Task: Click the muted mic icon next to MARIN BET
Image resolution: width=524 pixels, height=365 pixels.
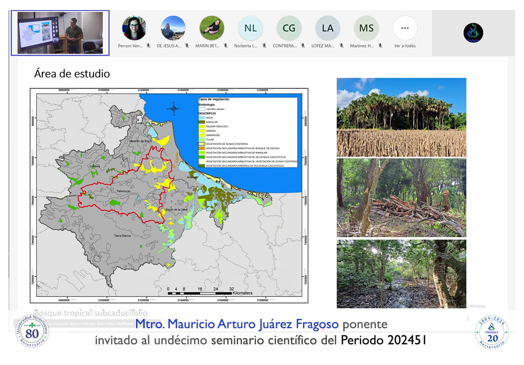Action: [x=225, y=46]
